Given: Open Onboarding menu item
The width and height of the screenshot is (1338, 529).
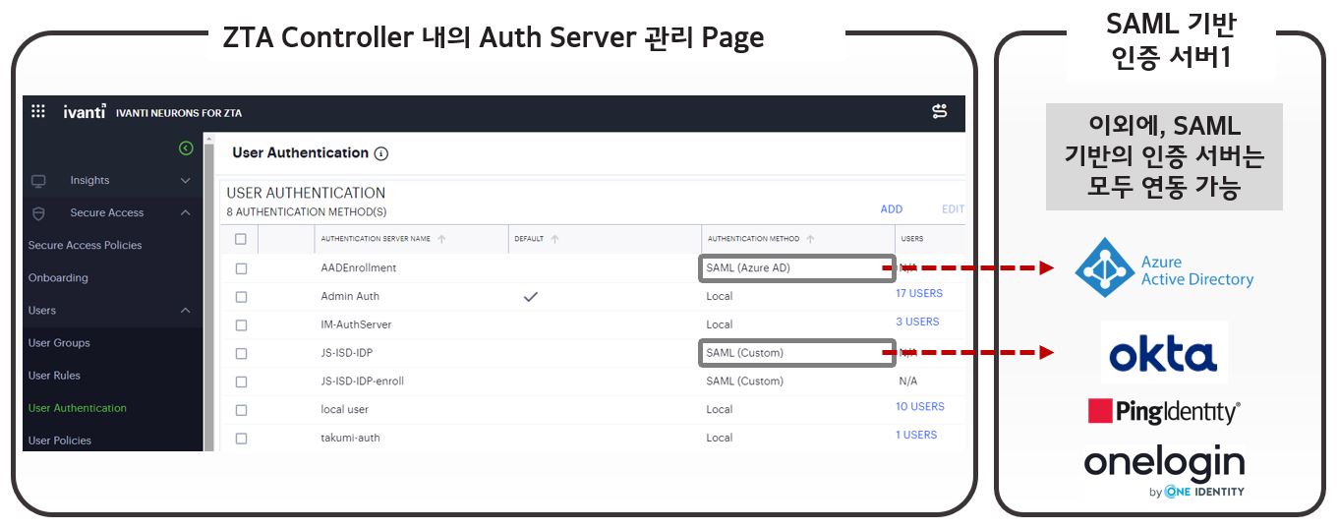Looking at the screenshot, I should pyautogui.click(x=58, y=278).
